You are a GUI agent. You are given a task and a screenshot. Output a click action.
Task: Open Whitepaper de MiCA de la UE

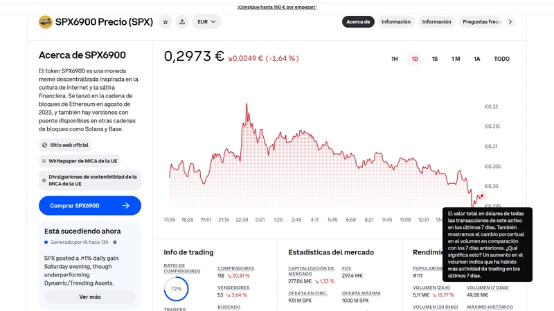80,161
